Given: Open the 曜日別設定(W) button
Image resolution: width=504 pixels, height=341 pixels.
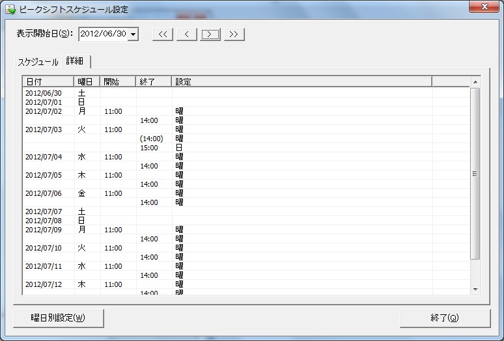Looking at the screenshot, I should [59, 318].
